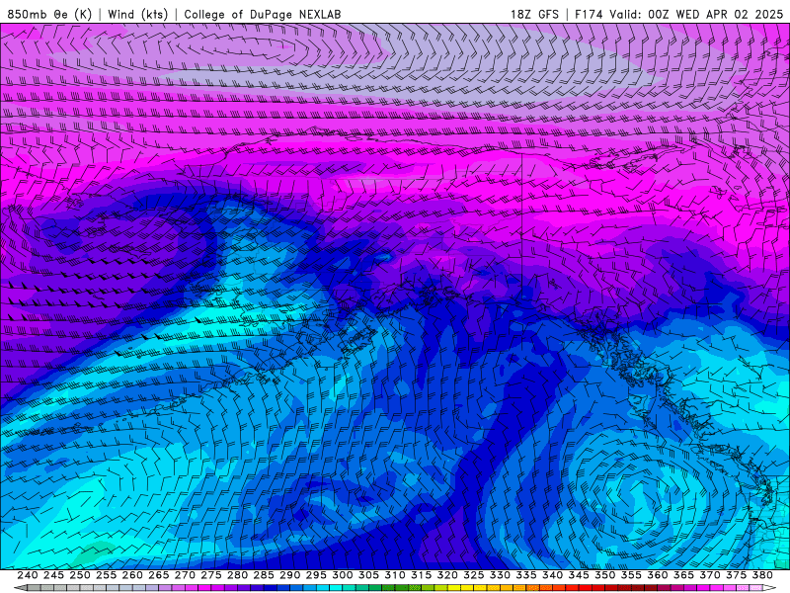This screenshot has width=790, height=593.
Task: Click the 330 value on the color scale
Action: 500,575
